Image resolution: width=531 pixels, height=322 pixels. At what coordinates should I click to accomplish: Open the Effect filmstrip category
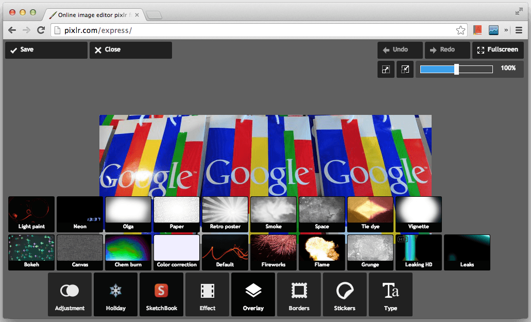(x=207, y=294)
